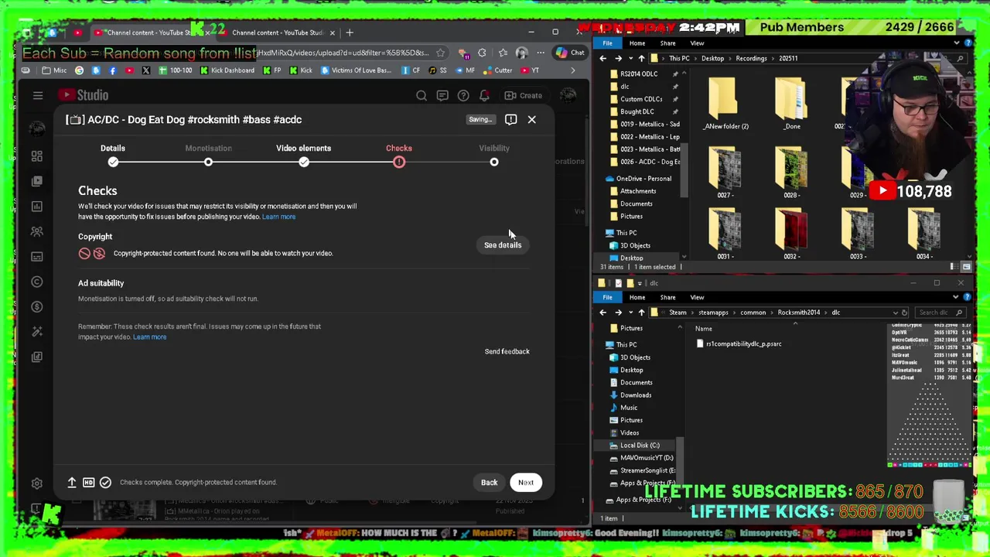The height and width of the screenshot is (557, 990).
Task: Open Learn more link in the Remember note
Action: (x=149, y=337)
